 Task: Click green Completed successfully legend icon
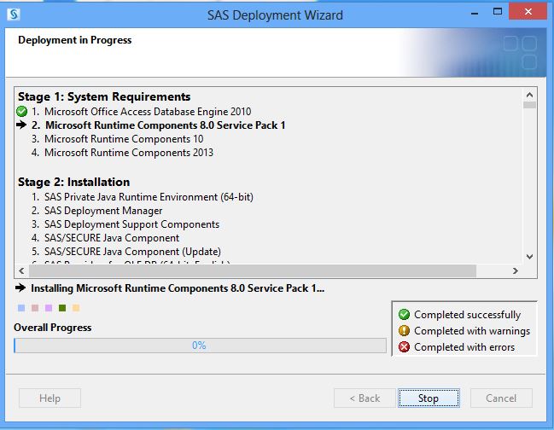tap(404, 314)
